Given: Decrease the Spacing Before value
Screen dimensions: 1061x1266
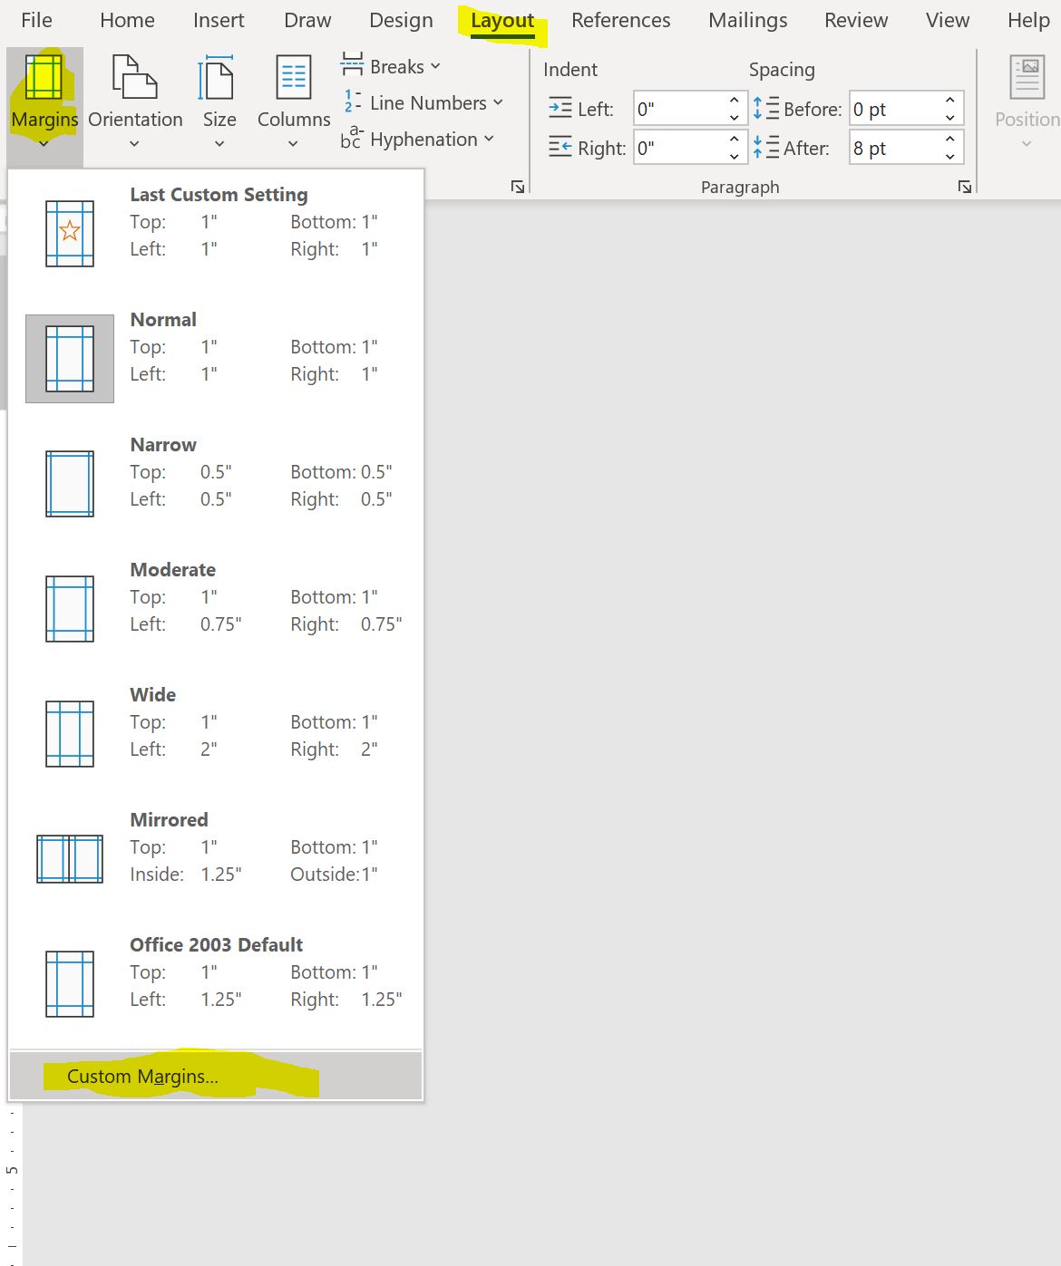Looking at the screenshot, I should coord(950,118).
